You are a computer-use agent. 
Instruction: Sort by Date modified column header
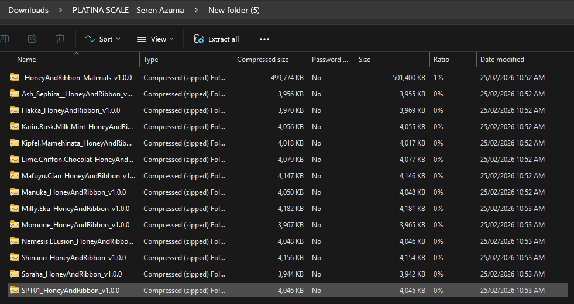click(502, 59)
